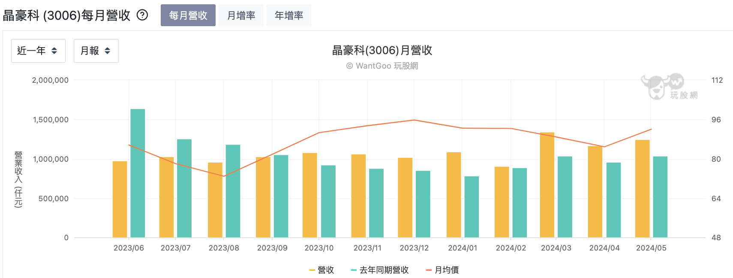This screenshot has width=733, height=278.
Task: Click the 營業收入(仟元) axis title
Action: point(18,179)
